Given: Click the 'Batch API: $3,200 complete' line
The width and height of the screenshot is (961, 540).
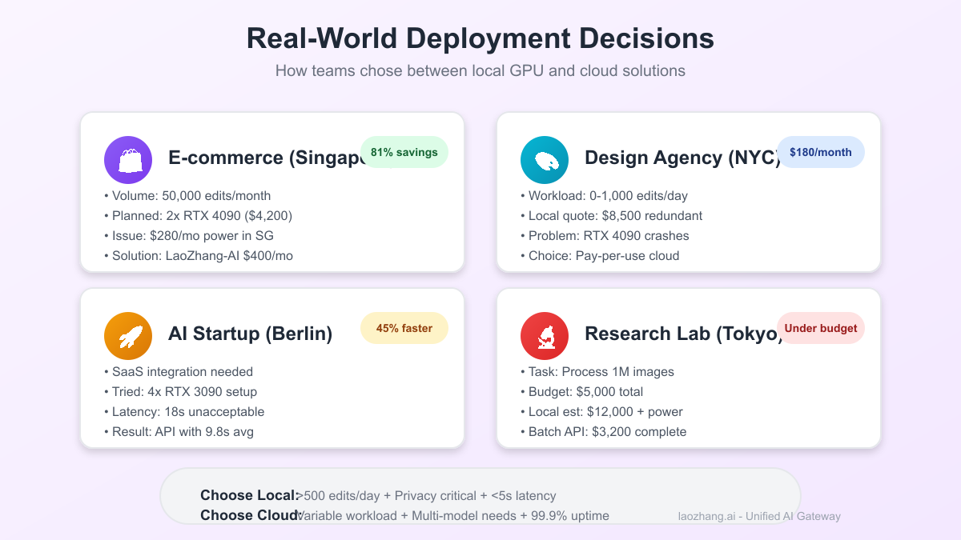Looking at the screenshot, I should [607, 432].
